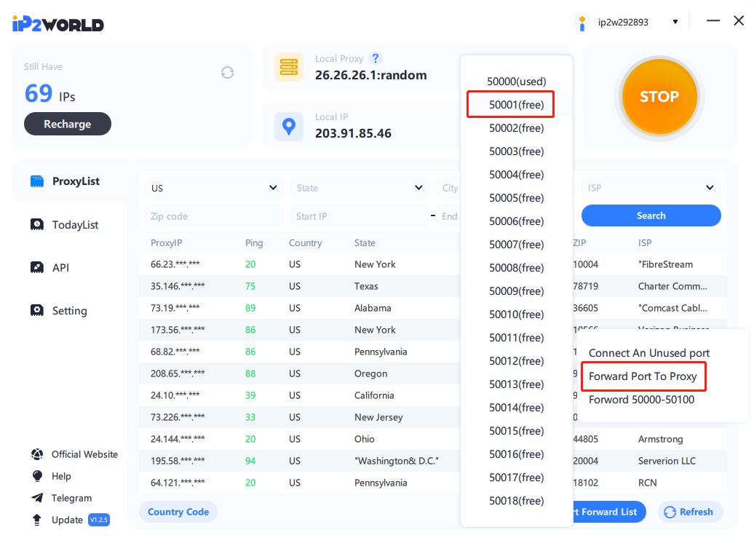Select proxy row 66.23.***.***
Screen dimensions: 754x546
coord(300,264)
